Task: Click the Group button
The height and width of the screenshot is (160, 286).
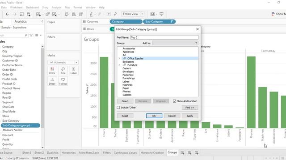Action: click(x=125, y=101)
